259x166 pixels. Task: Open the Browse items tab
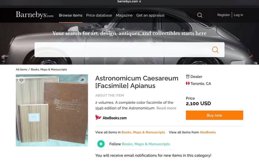71,15
